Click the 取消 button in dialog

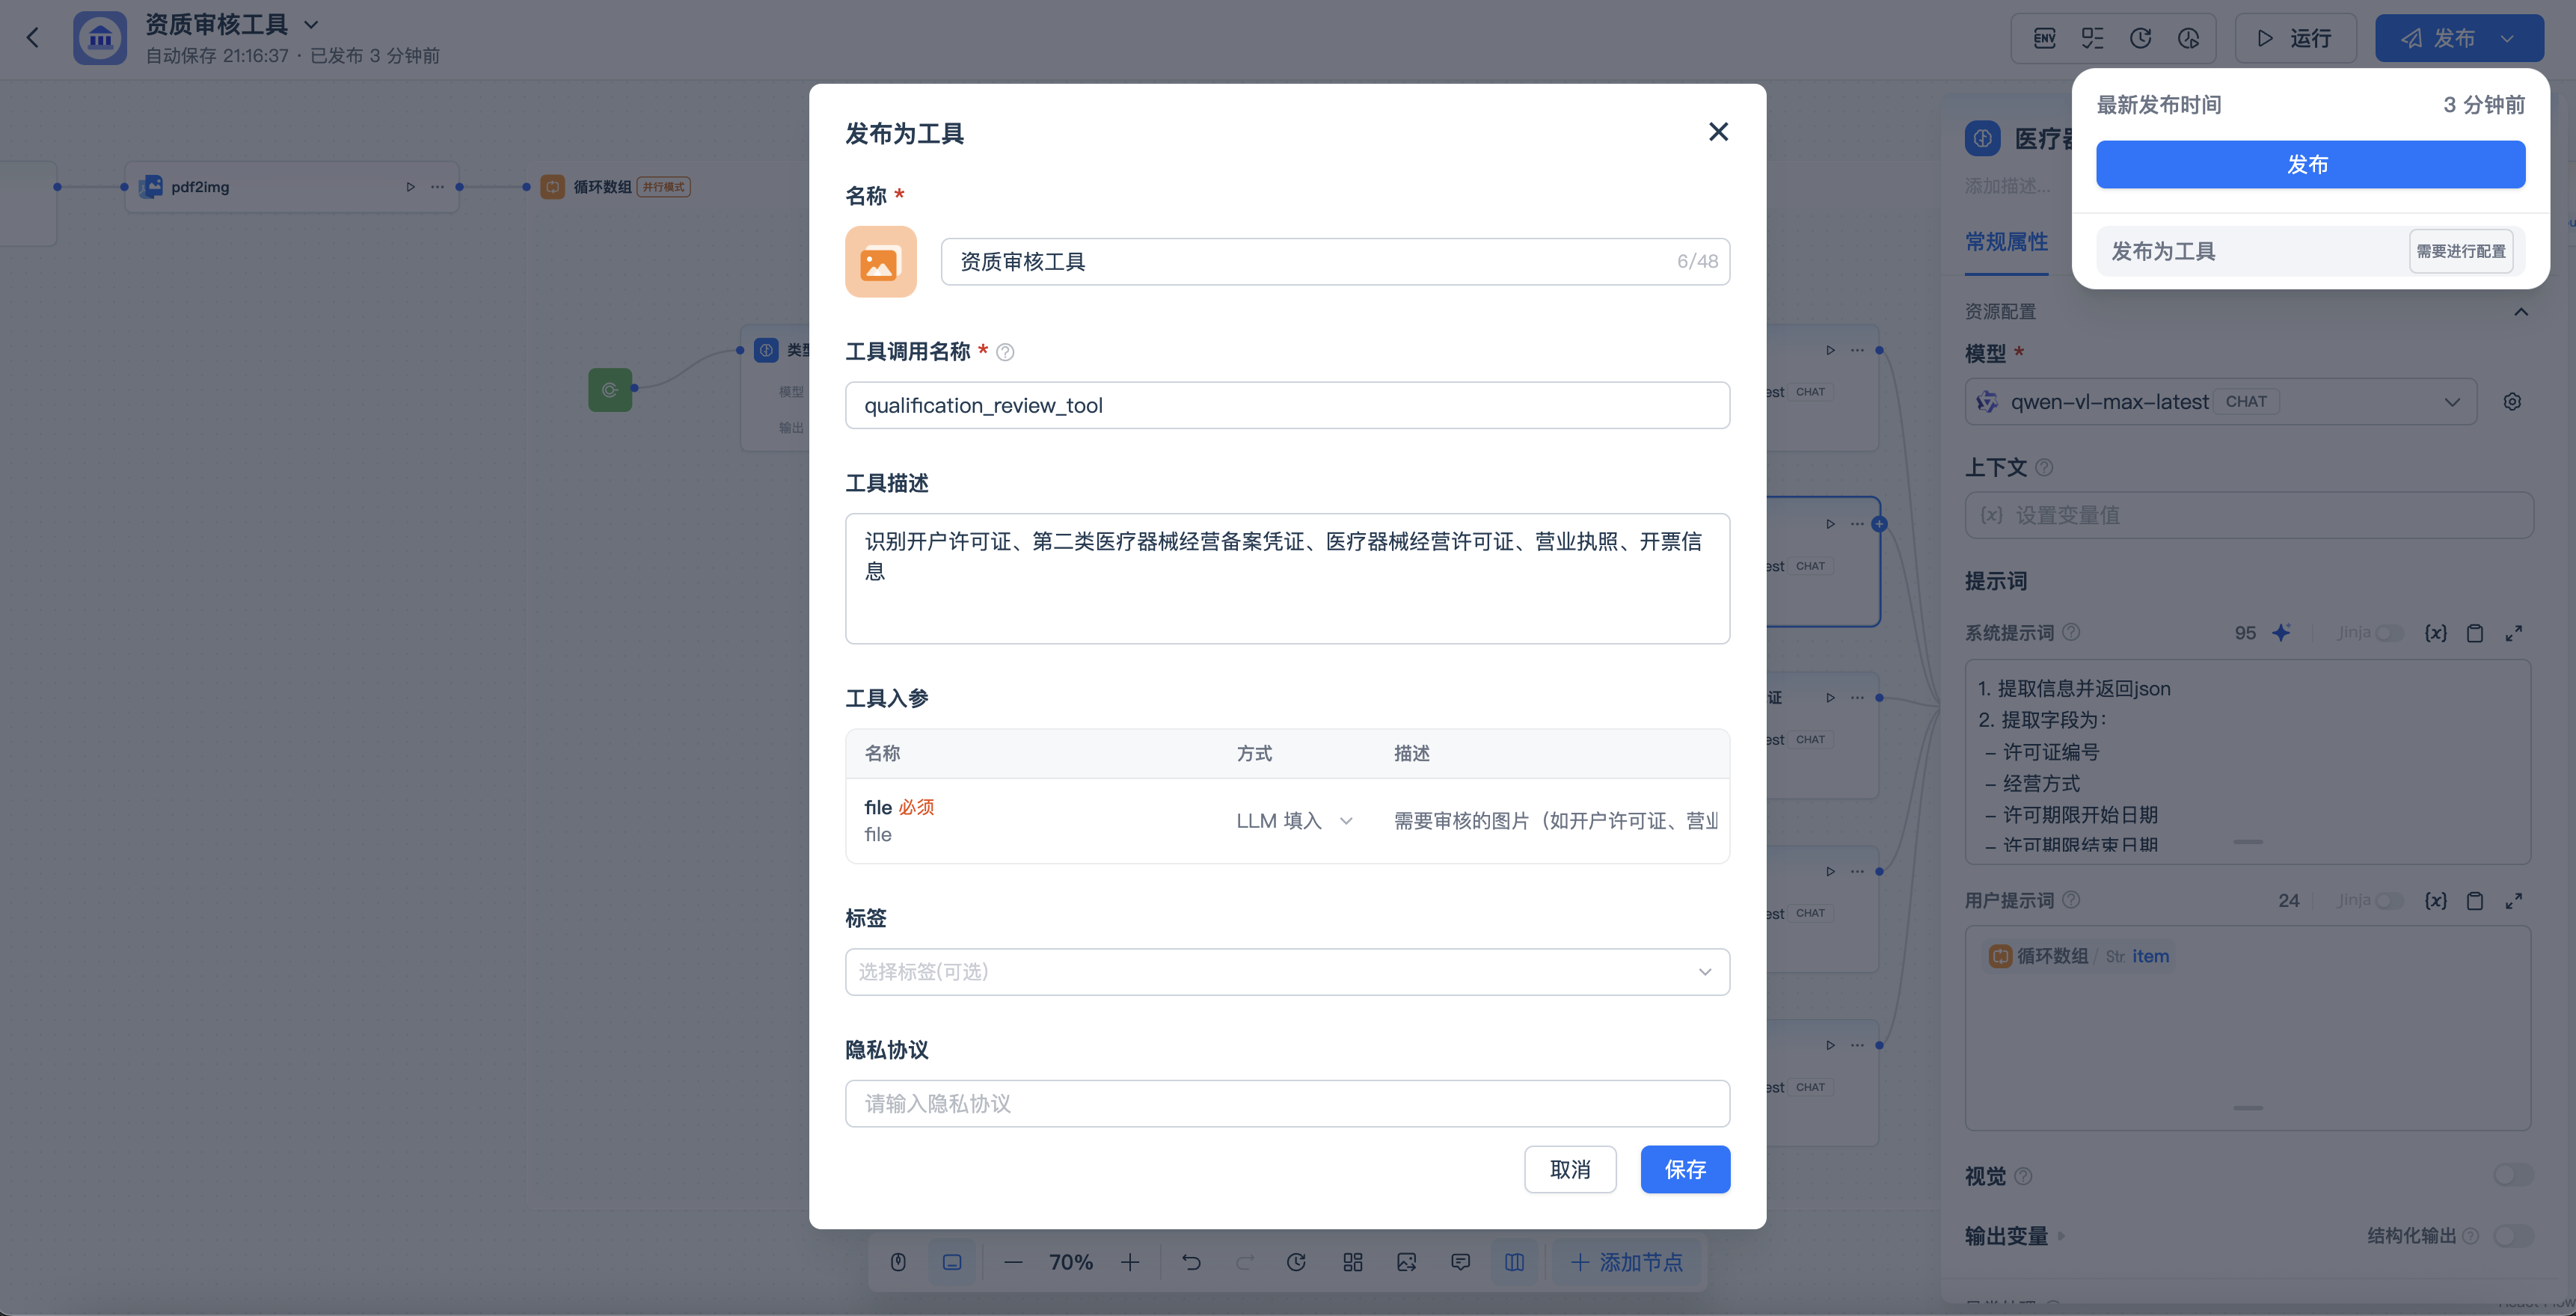coord(1569,1169)
